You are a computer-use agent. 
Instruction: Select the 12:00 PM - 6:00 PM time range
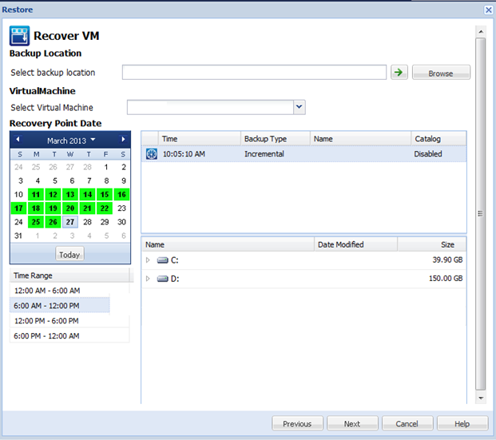coord(46,320)
